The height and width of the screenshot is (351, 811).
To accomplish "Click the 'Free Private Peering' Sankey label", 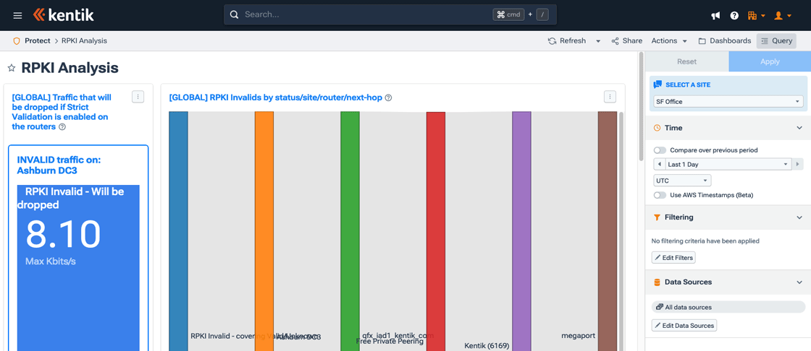I will (x=390, y=341).
